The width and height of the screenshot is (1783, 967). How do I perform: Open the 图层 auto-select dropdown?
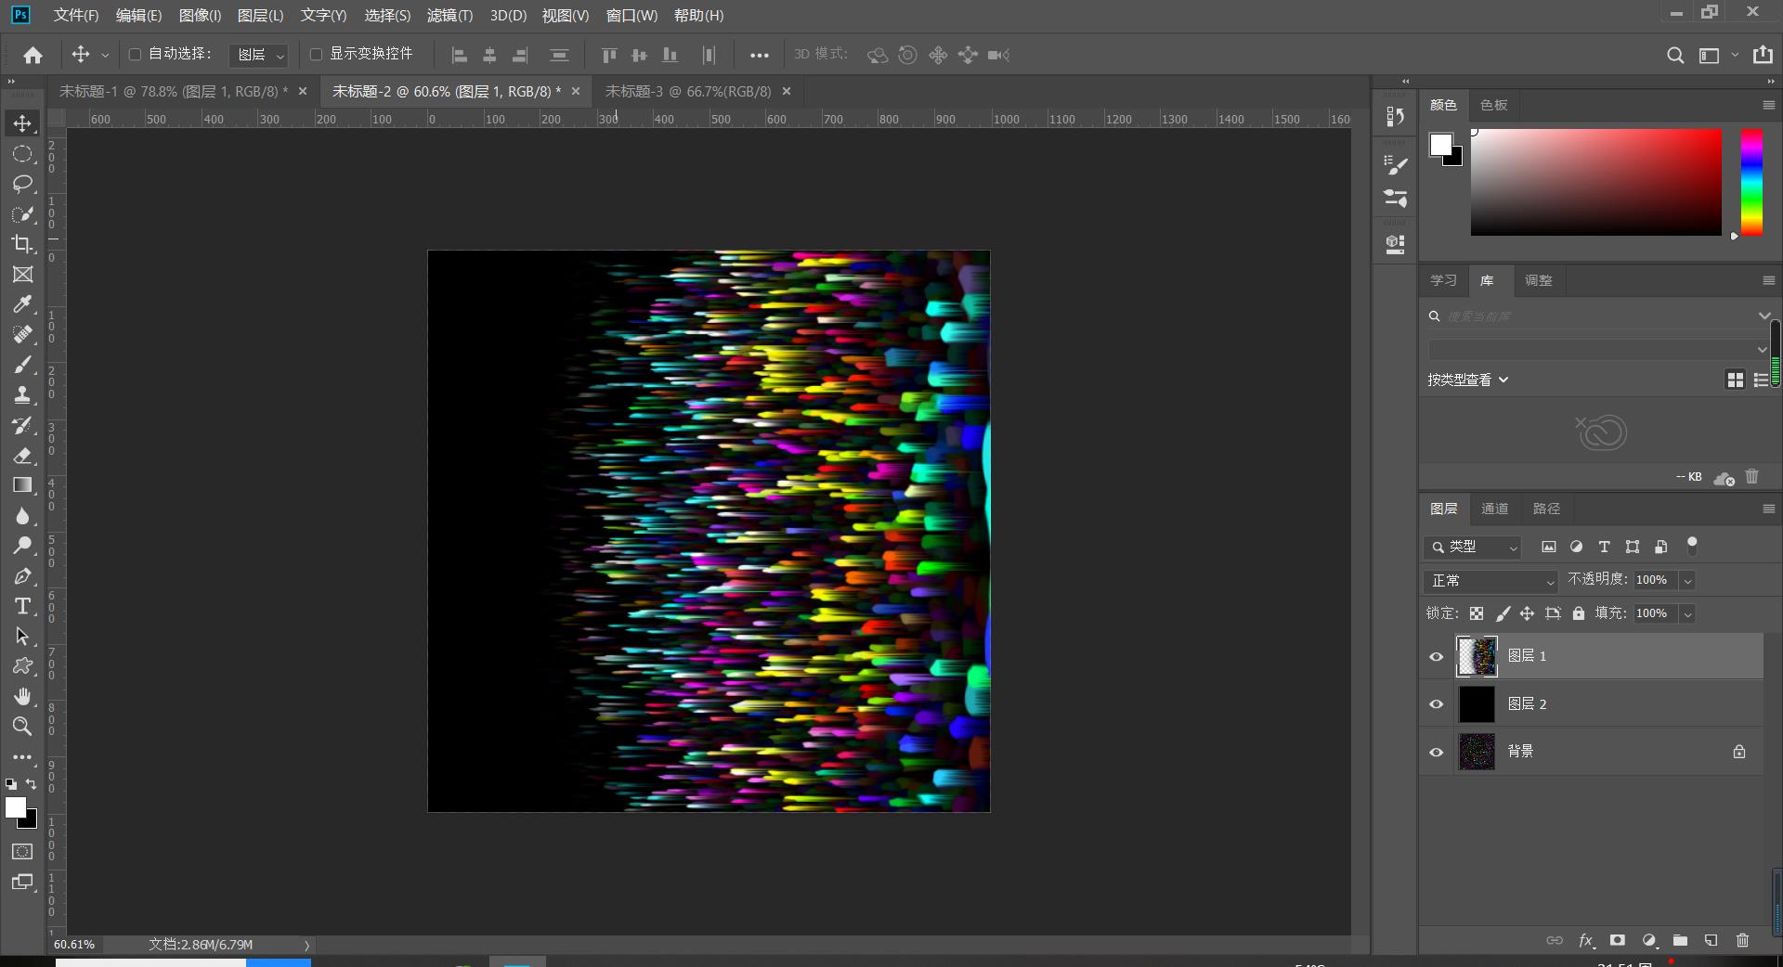(x=258, y=55)
